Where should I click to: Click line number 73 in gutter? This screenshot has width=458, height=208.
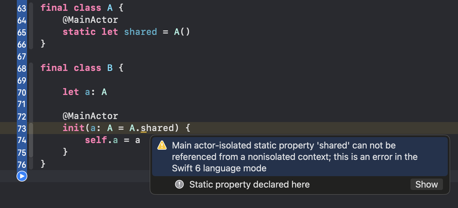(x=22, y=128)
